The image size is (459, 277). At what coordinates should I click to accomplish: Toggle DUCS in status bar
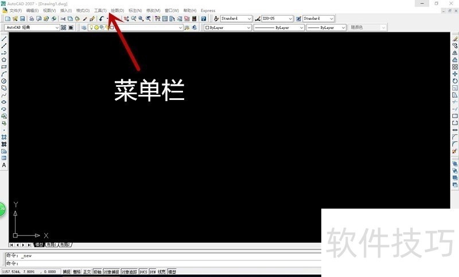tap(143, 272)
